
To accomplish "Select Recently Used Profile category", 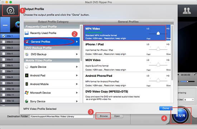I will (52, 33).
